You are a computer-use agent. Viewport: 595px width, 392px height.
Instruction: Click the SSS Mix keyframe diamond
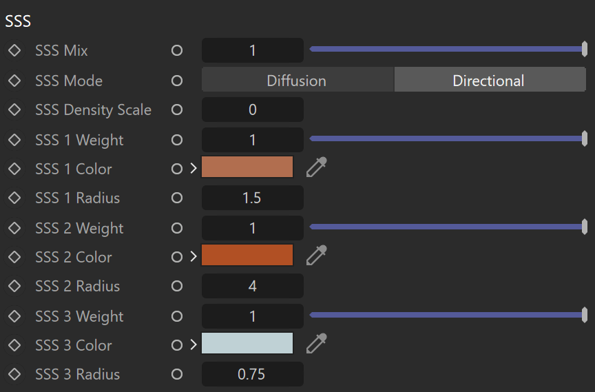[14, 50]
